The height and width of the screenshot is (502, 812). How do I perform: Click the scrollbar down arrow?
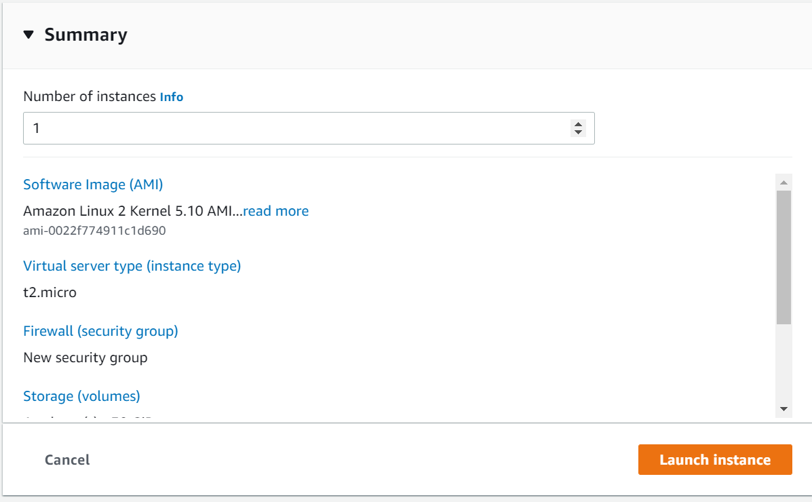[784, 409]
